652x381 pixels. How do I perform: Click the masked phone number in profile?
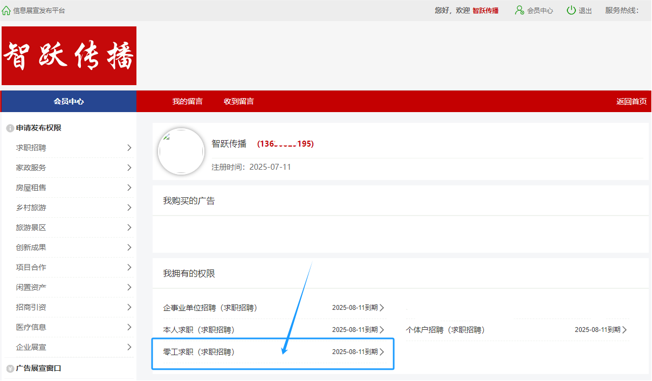tap(285, 144)
